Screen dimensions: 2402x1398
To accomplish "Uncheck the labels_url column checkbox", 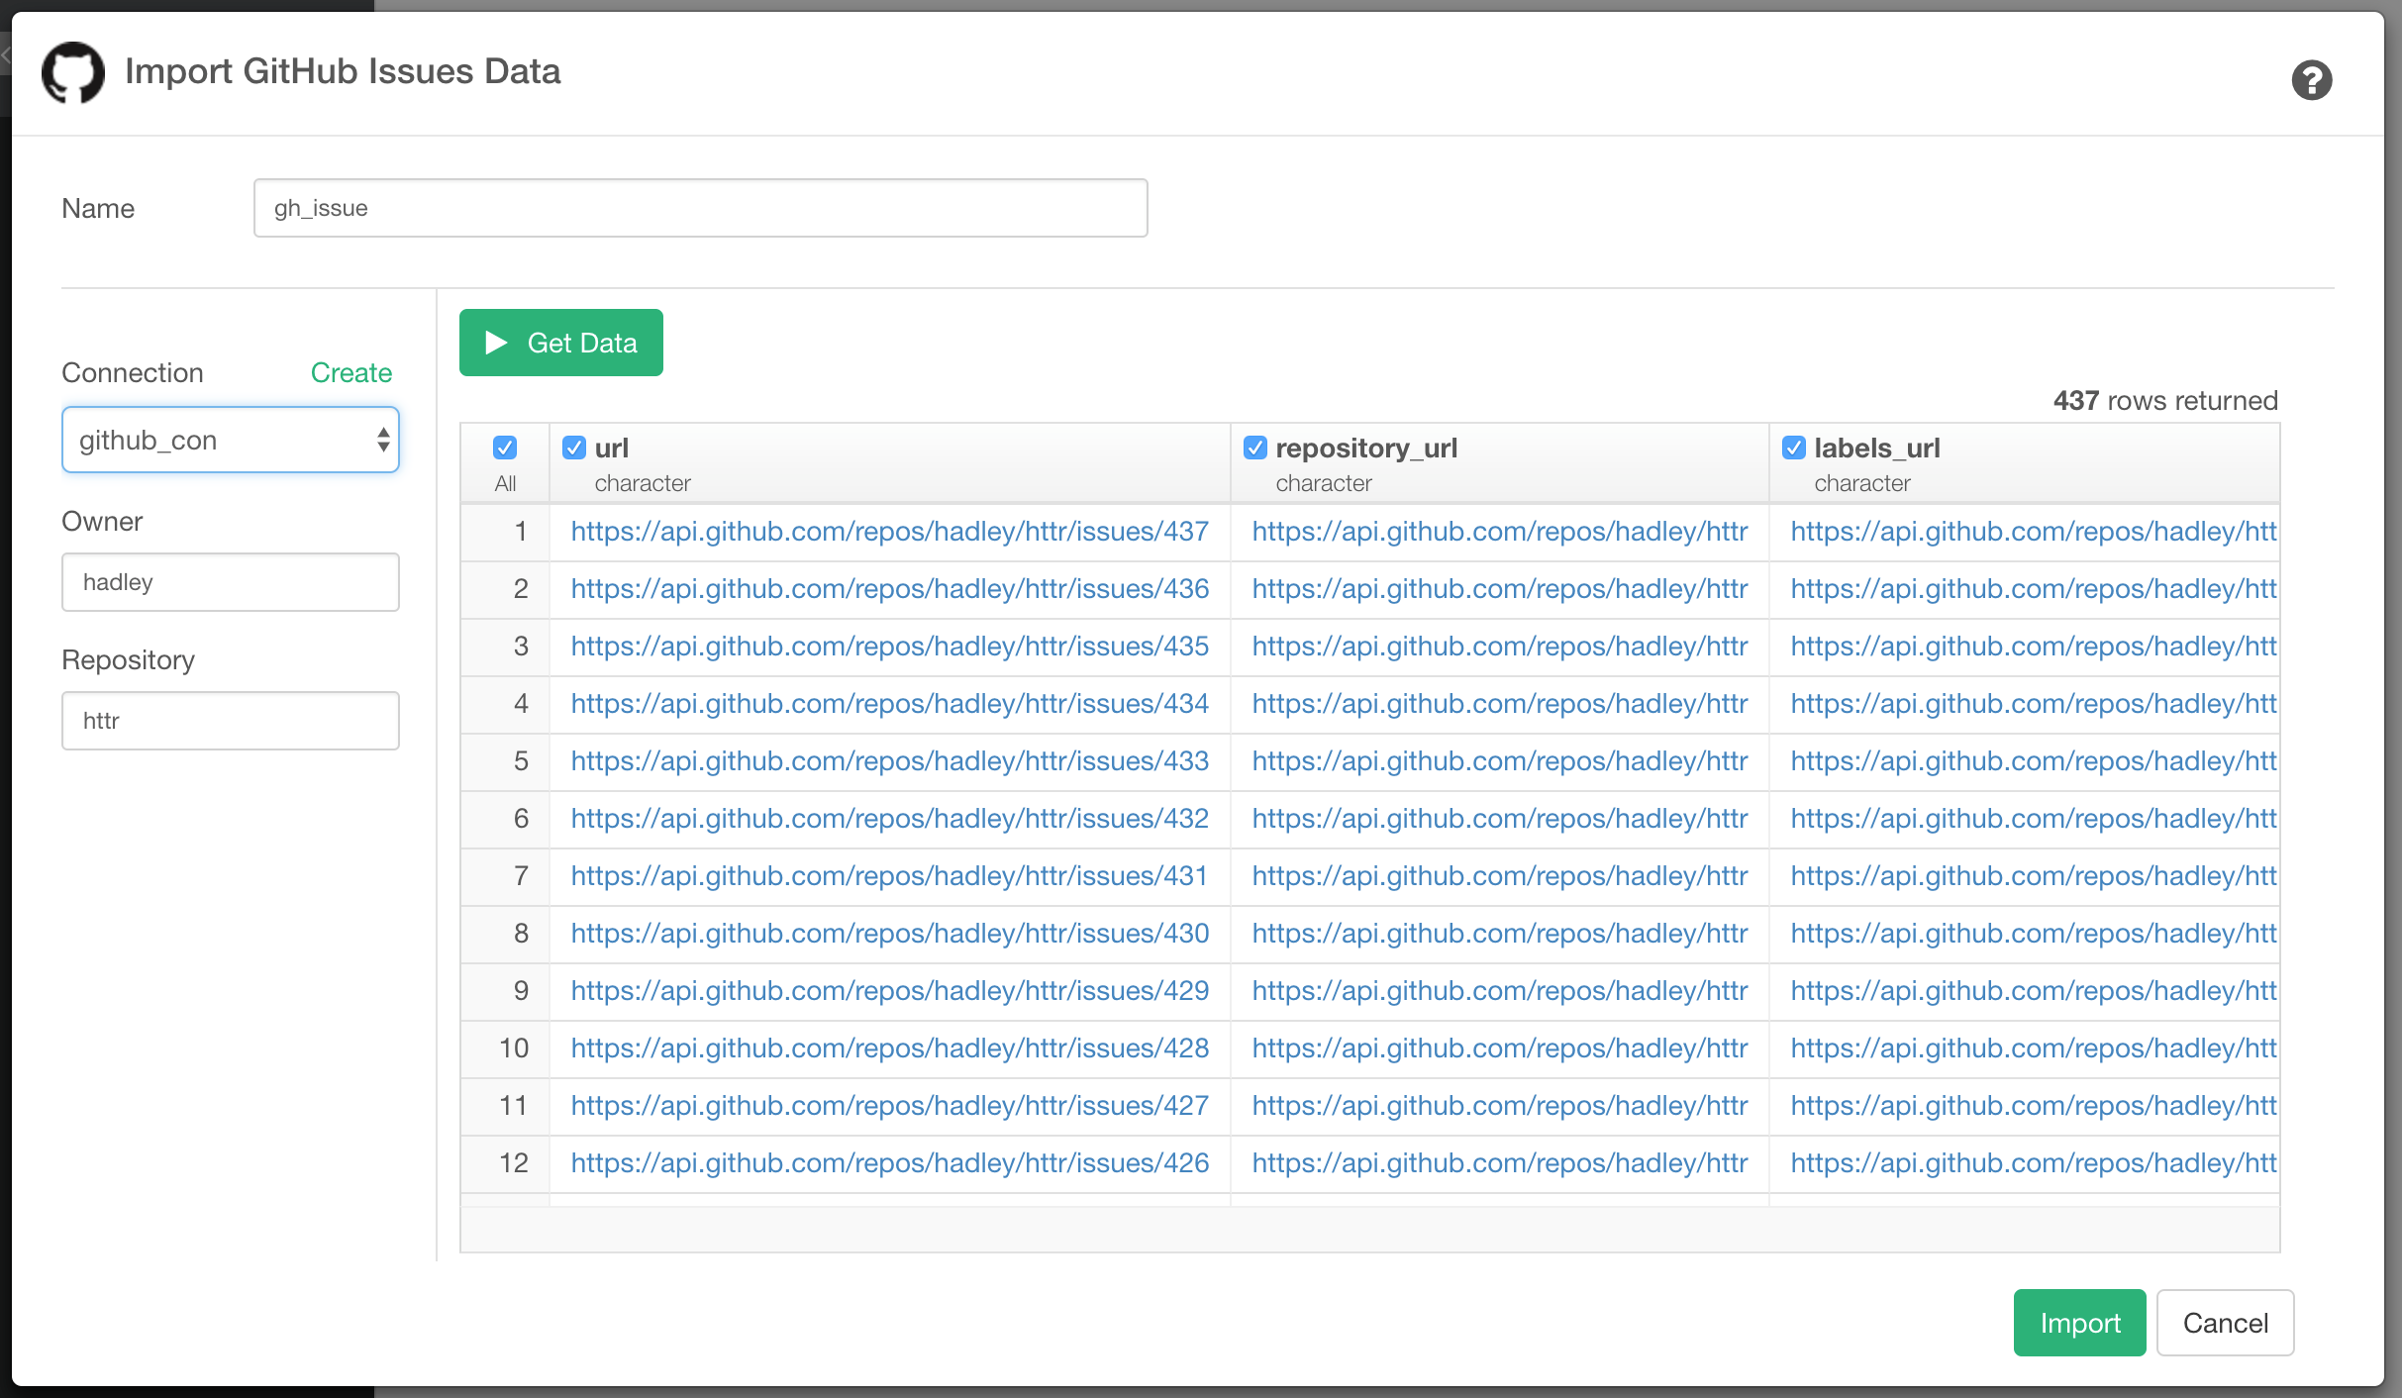I will [1794, 448].
